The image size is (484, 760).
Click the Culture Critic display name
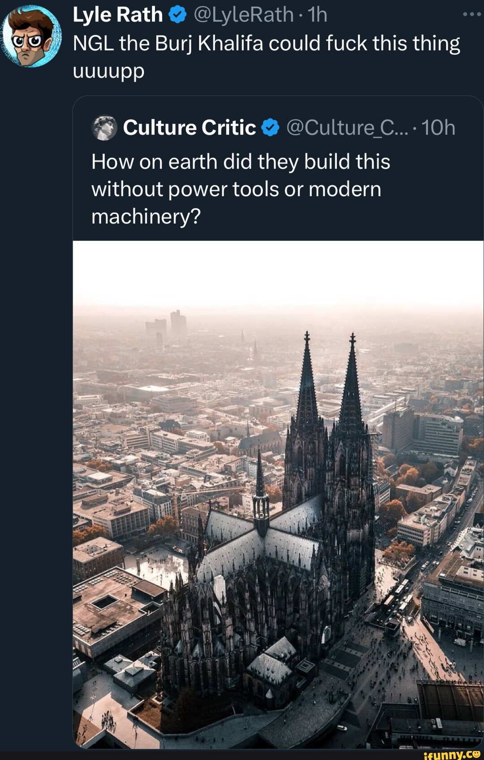(x=189, y=128)
